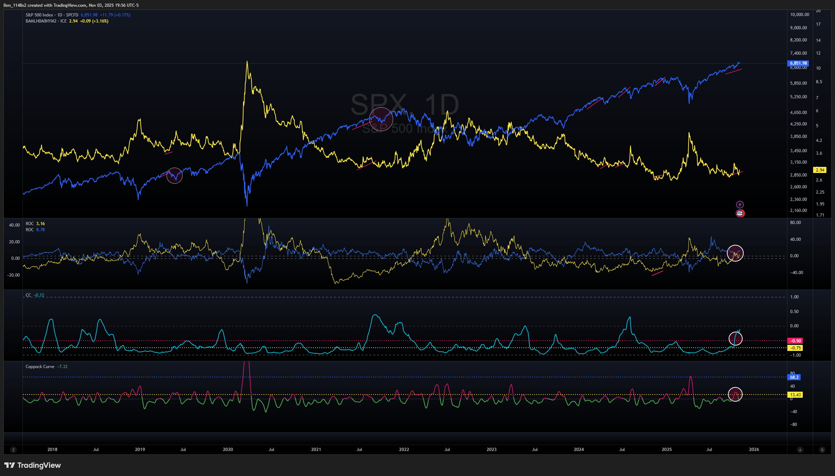835x476 pixels.
Task: Click the 2020 label on time axis
Action: pos(228,450)
